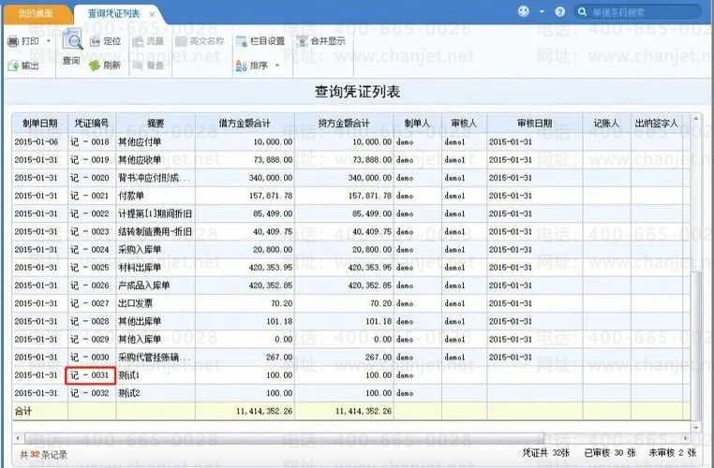This screenshot has width=714, height=468.
Task: Select voucher 记 - 0018
Action: point(90,142)
